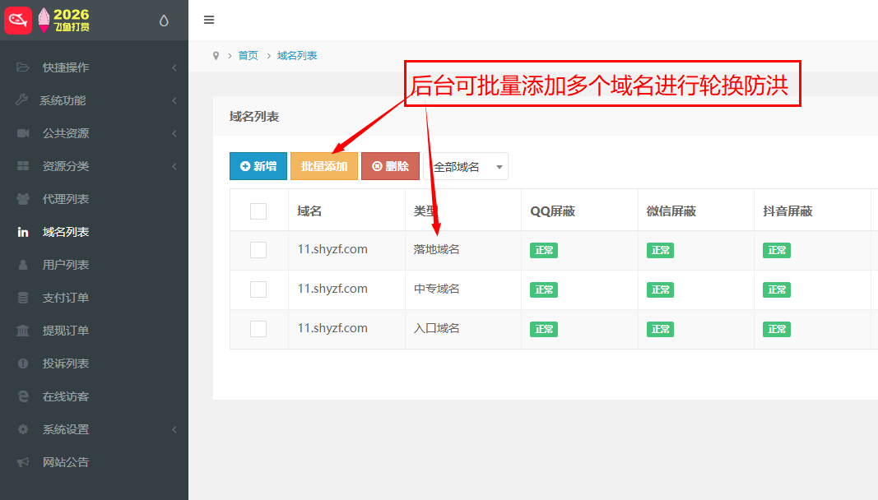Click the camera icon beside 公共资源
Image resolution: width=878 pixels, height=500 pixels.
23,132
